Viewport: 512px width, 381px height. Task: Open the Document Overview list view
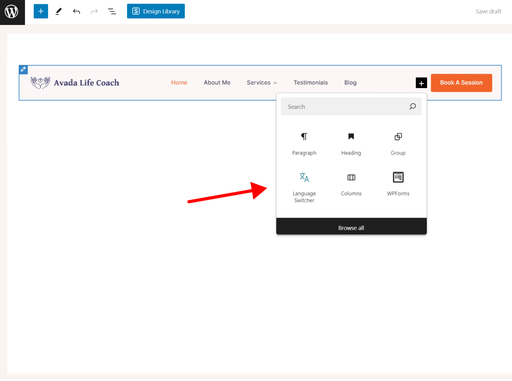tap(112, 11)
